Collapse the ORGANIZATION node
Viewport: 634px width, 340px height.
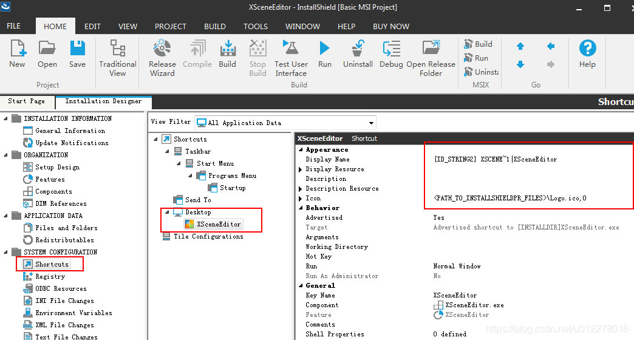coord(5,155)
